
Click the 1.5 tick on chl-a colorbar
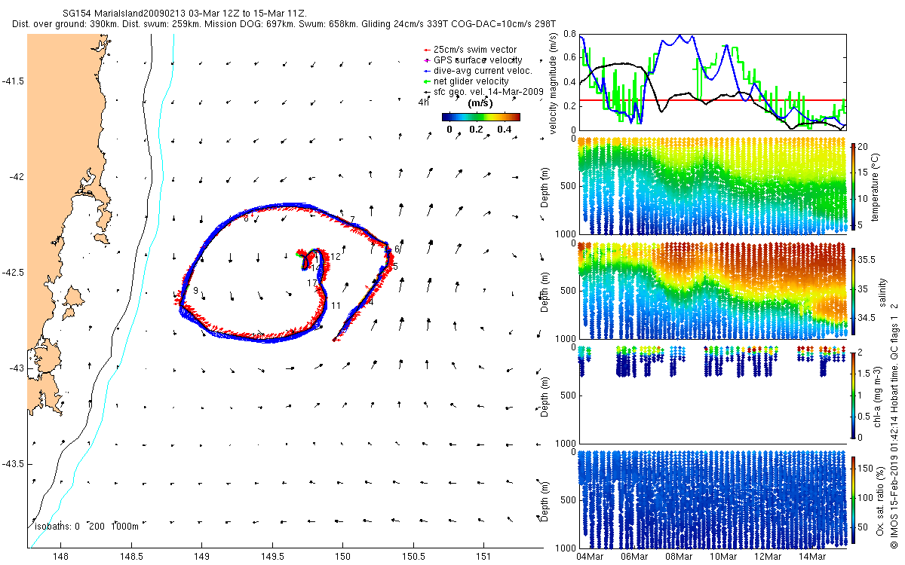click(x=865, y=373)
